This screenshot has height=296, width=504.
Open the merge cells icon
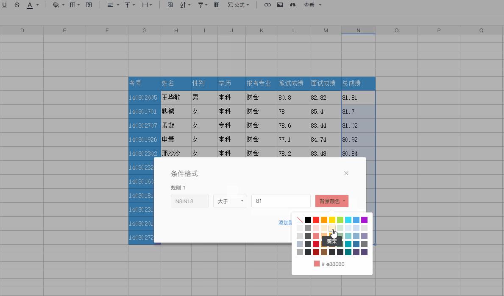pos(89,5)
